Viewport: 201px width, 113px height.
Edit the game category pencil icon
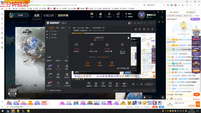click(86, 30)
